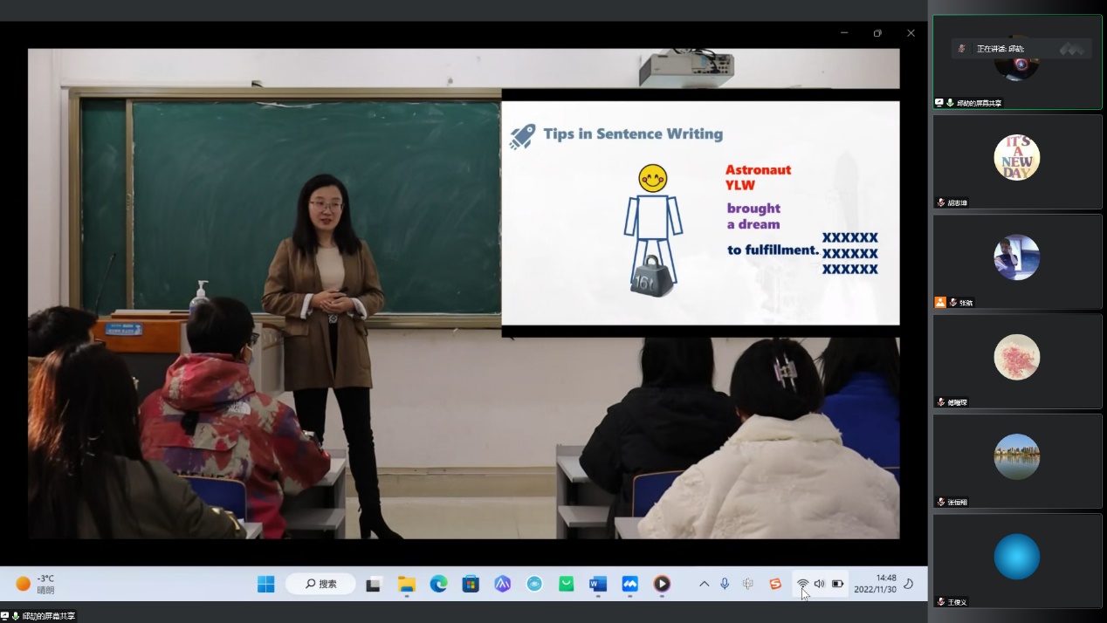Viewport: 1107px width, 623px height.
Task: Open Tencent Meeting app in the taskbar
Action: (629, 584)
